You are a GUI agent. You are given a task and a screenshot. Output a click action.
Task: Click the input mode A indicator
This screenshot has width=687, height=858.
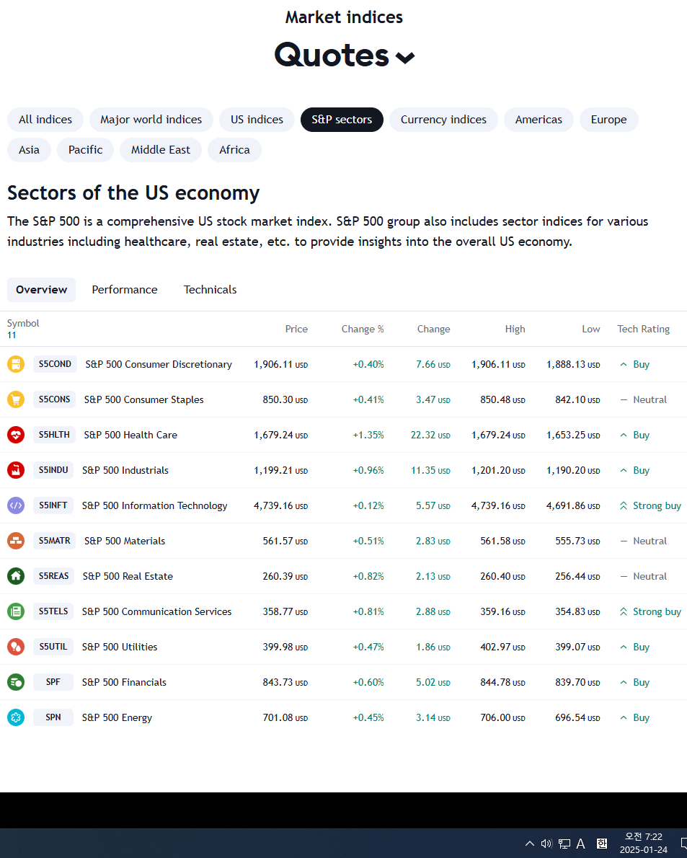pos(581,844)
